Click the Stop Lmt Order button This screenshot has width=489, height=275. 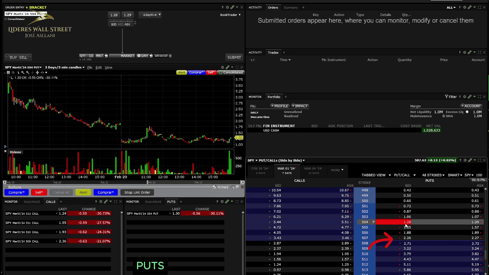tap(137, 192)
